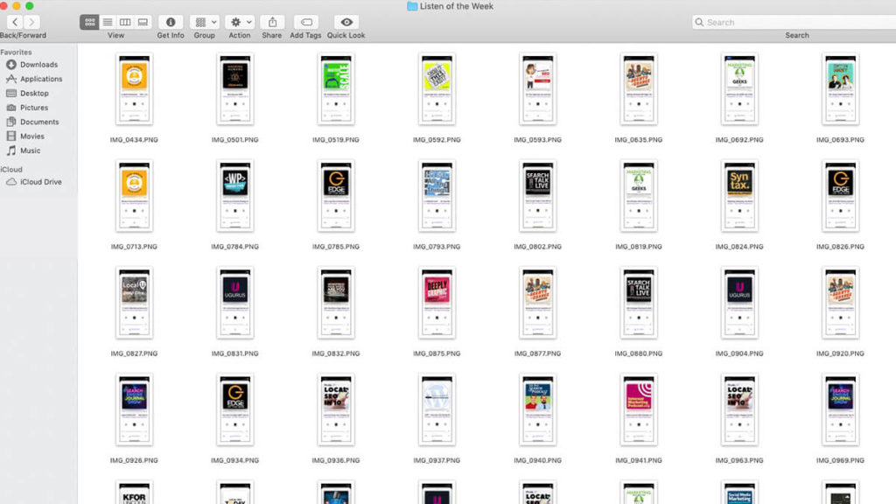The image size is (896, 504).
Task: Select the IMG_0824.PNG Syntax thumbnail
Action: point(739,195)
